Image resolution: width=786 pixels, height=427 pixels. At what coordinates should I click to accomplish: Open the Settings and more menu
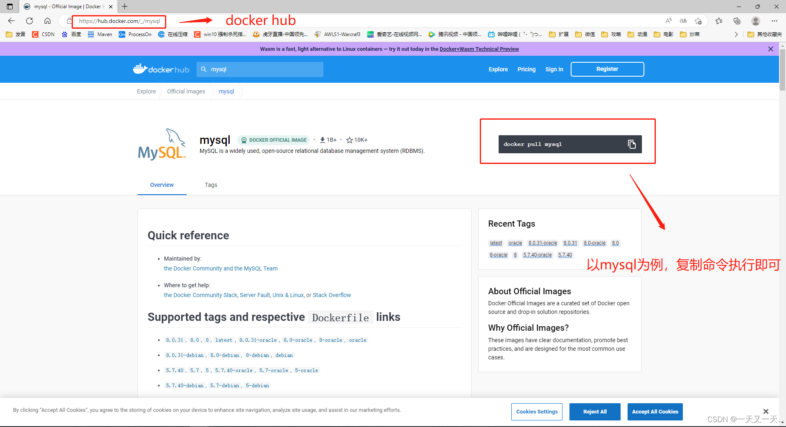point(775,20)
